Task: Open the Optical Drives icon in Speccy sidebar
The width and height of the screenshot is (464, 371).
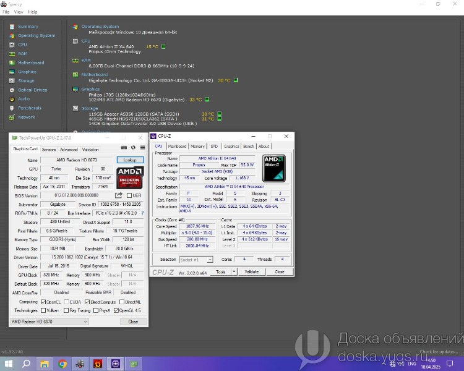Action: 12,90
